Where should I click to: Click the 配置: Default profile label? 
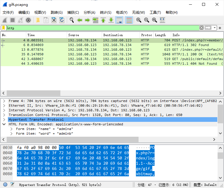coord(205,185)
